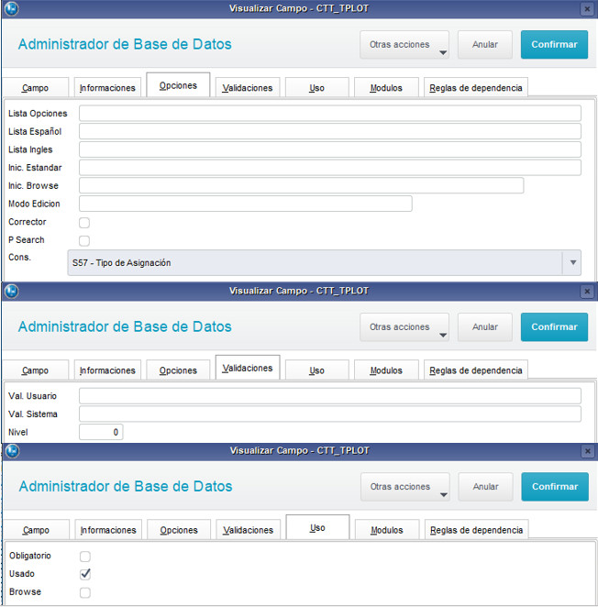Expand Otras acciones in the window with Val. Usuario
Viewport: 598px width, 607px height.
pyautogui.click(x=404, y=327)
